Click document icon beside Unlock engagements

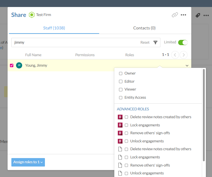[120, 173]
